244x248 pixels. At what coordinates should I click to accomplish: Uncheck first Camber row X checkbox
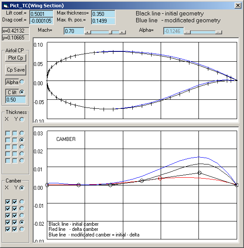[x=8, y=202]
